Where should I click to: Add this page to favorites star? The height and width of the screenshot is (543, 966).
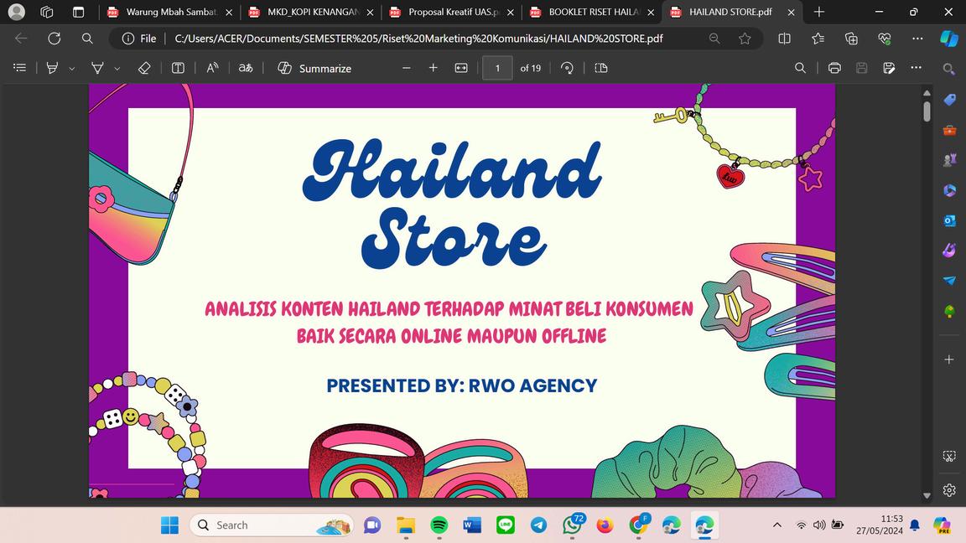745,39
